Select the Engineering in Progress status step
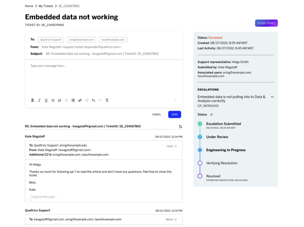Viewport: 304px width, 227px height. click(226, 150)
